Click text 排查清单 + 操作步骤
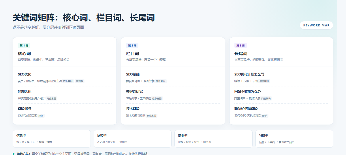Viewport: 346px width, 155px height. pos(247,98)
